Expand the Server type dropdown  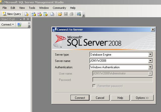click(x=150, y=54)
